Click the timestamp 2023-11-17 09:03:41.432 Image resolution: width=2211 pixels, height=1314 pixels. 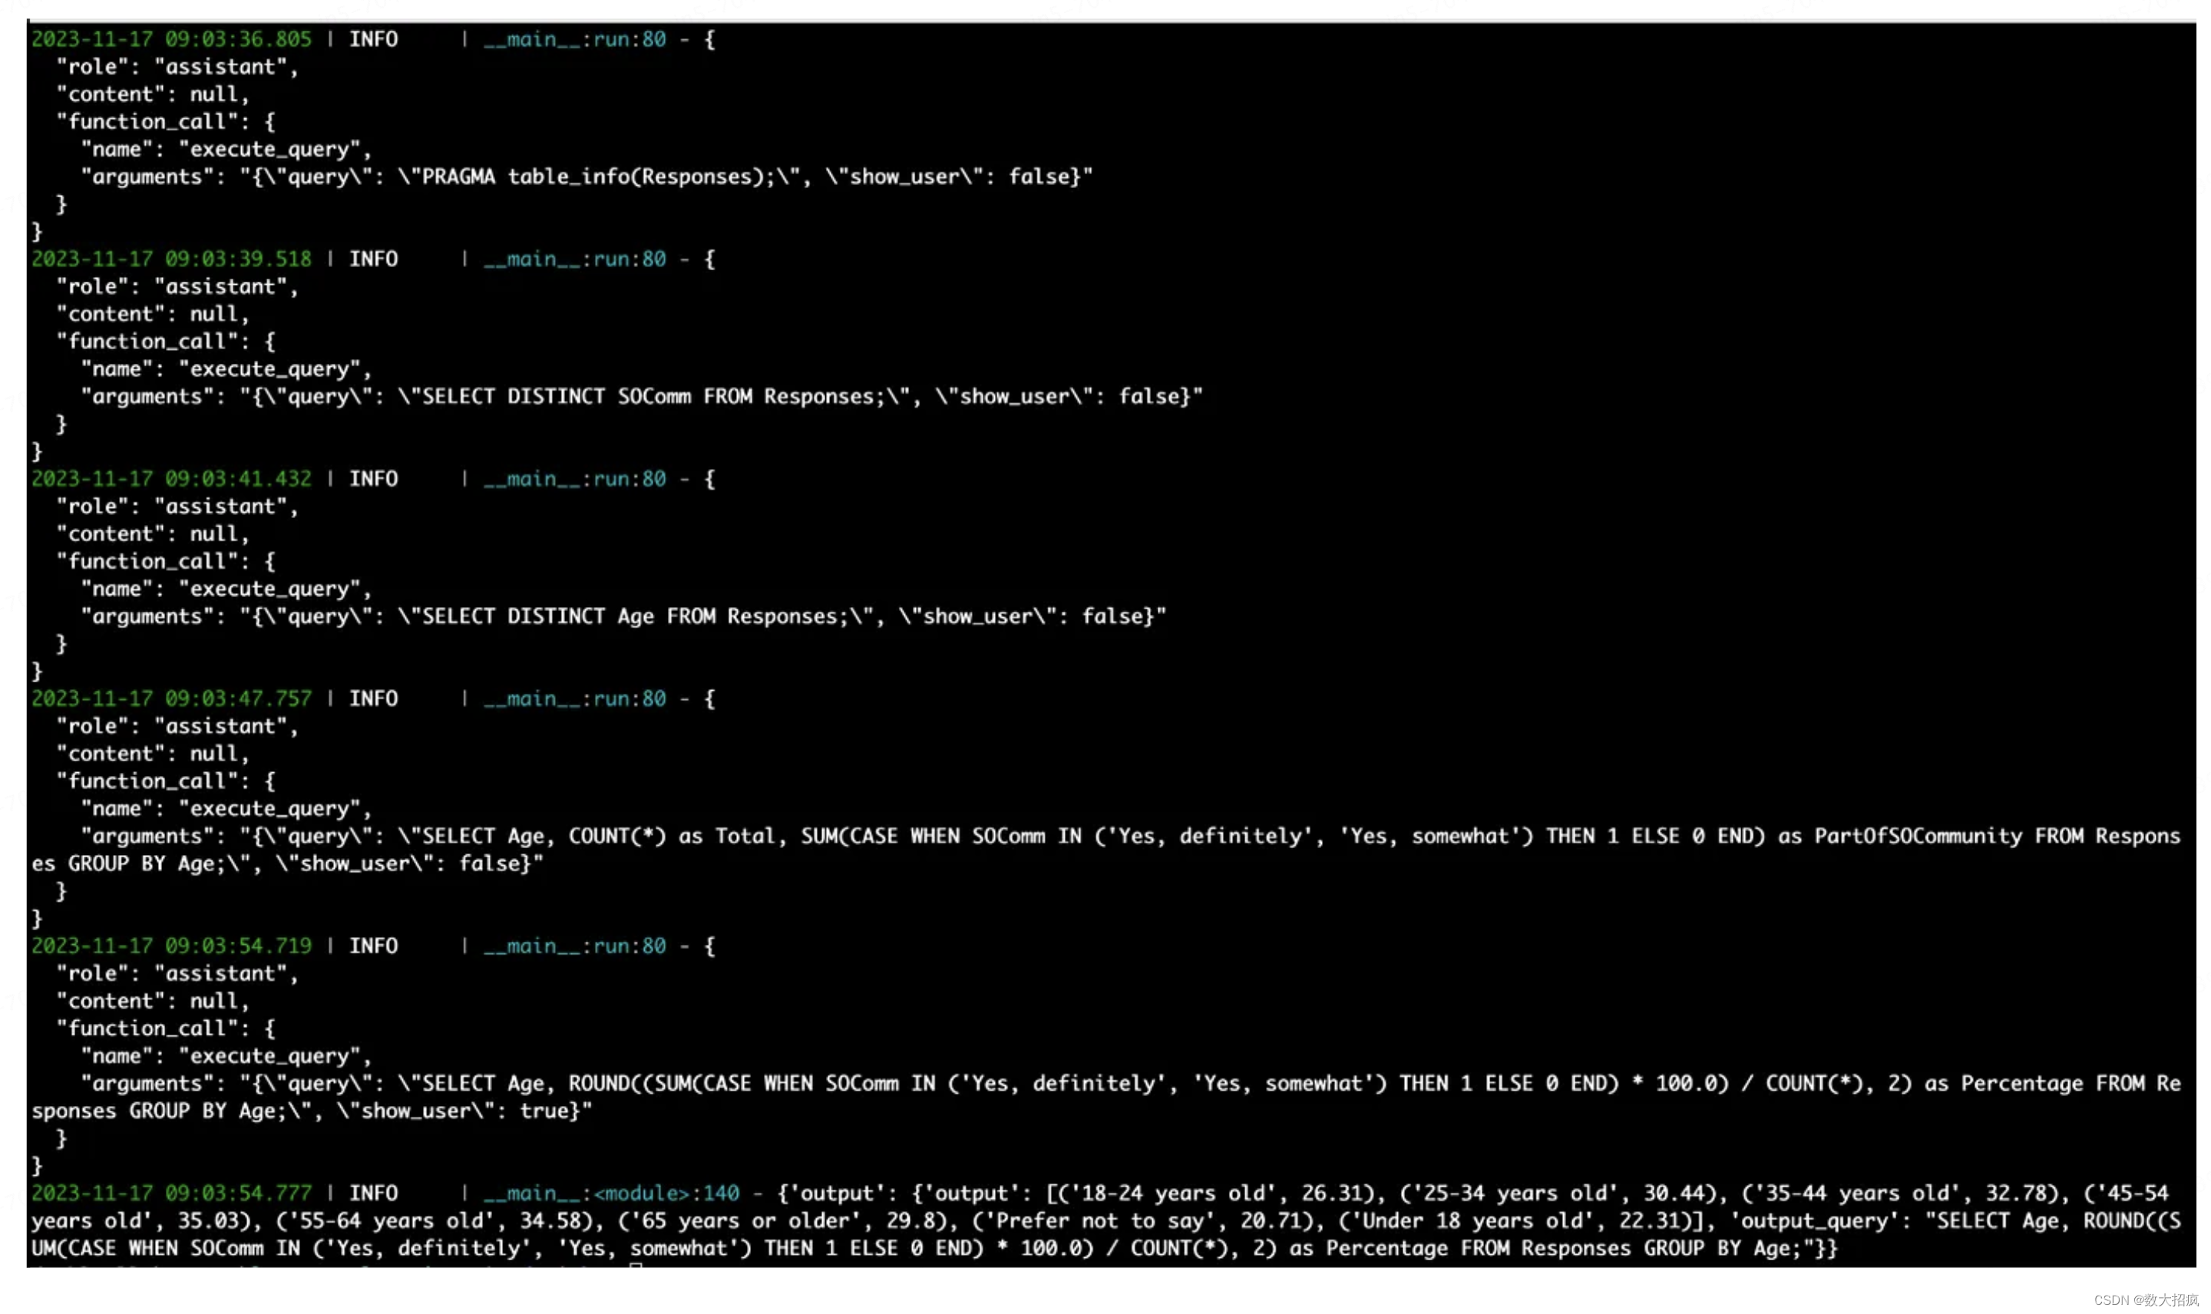(172, 478)
